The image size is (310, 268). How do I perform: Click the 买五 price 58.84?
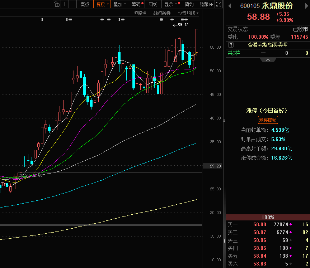coord(259,256)
